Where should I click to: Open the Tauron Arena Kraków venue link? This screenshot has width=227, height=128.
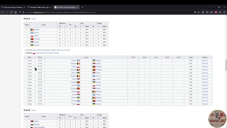[47, 53]
